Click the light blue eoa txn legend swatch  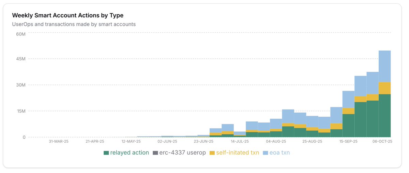pyautogui.click(x=266, y=153)
